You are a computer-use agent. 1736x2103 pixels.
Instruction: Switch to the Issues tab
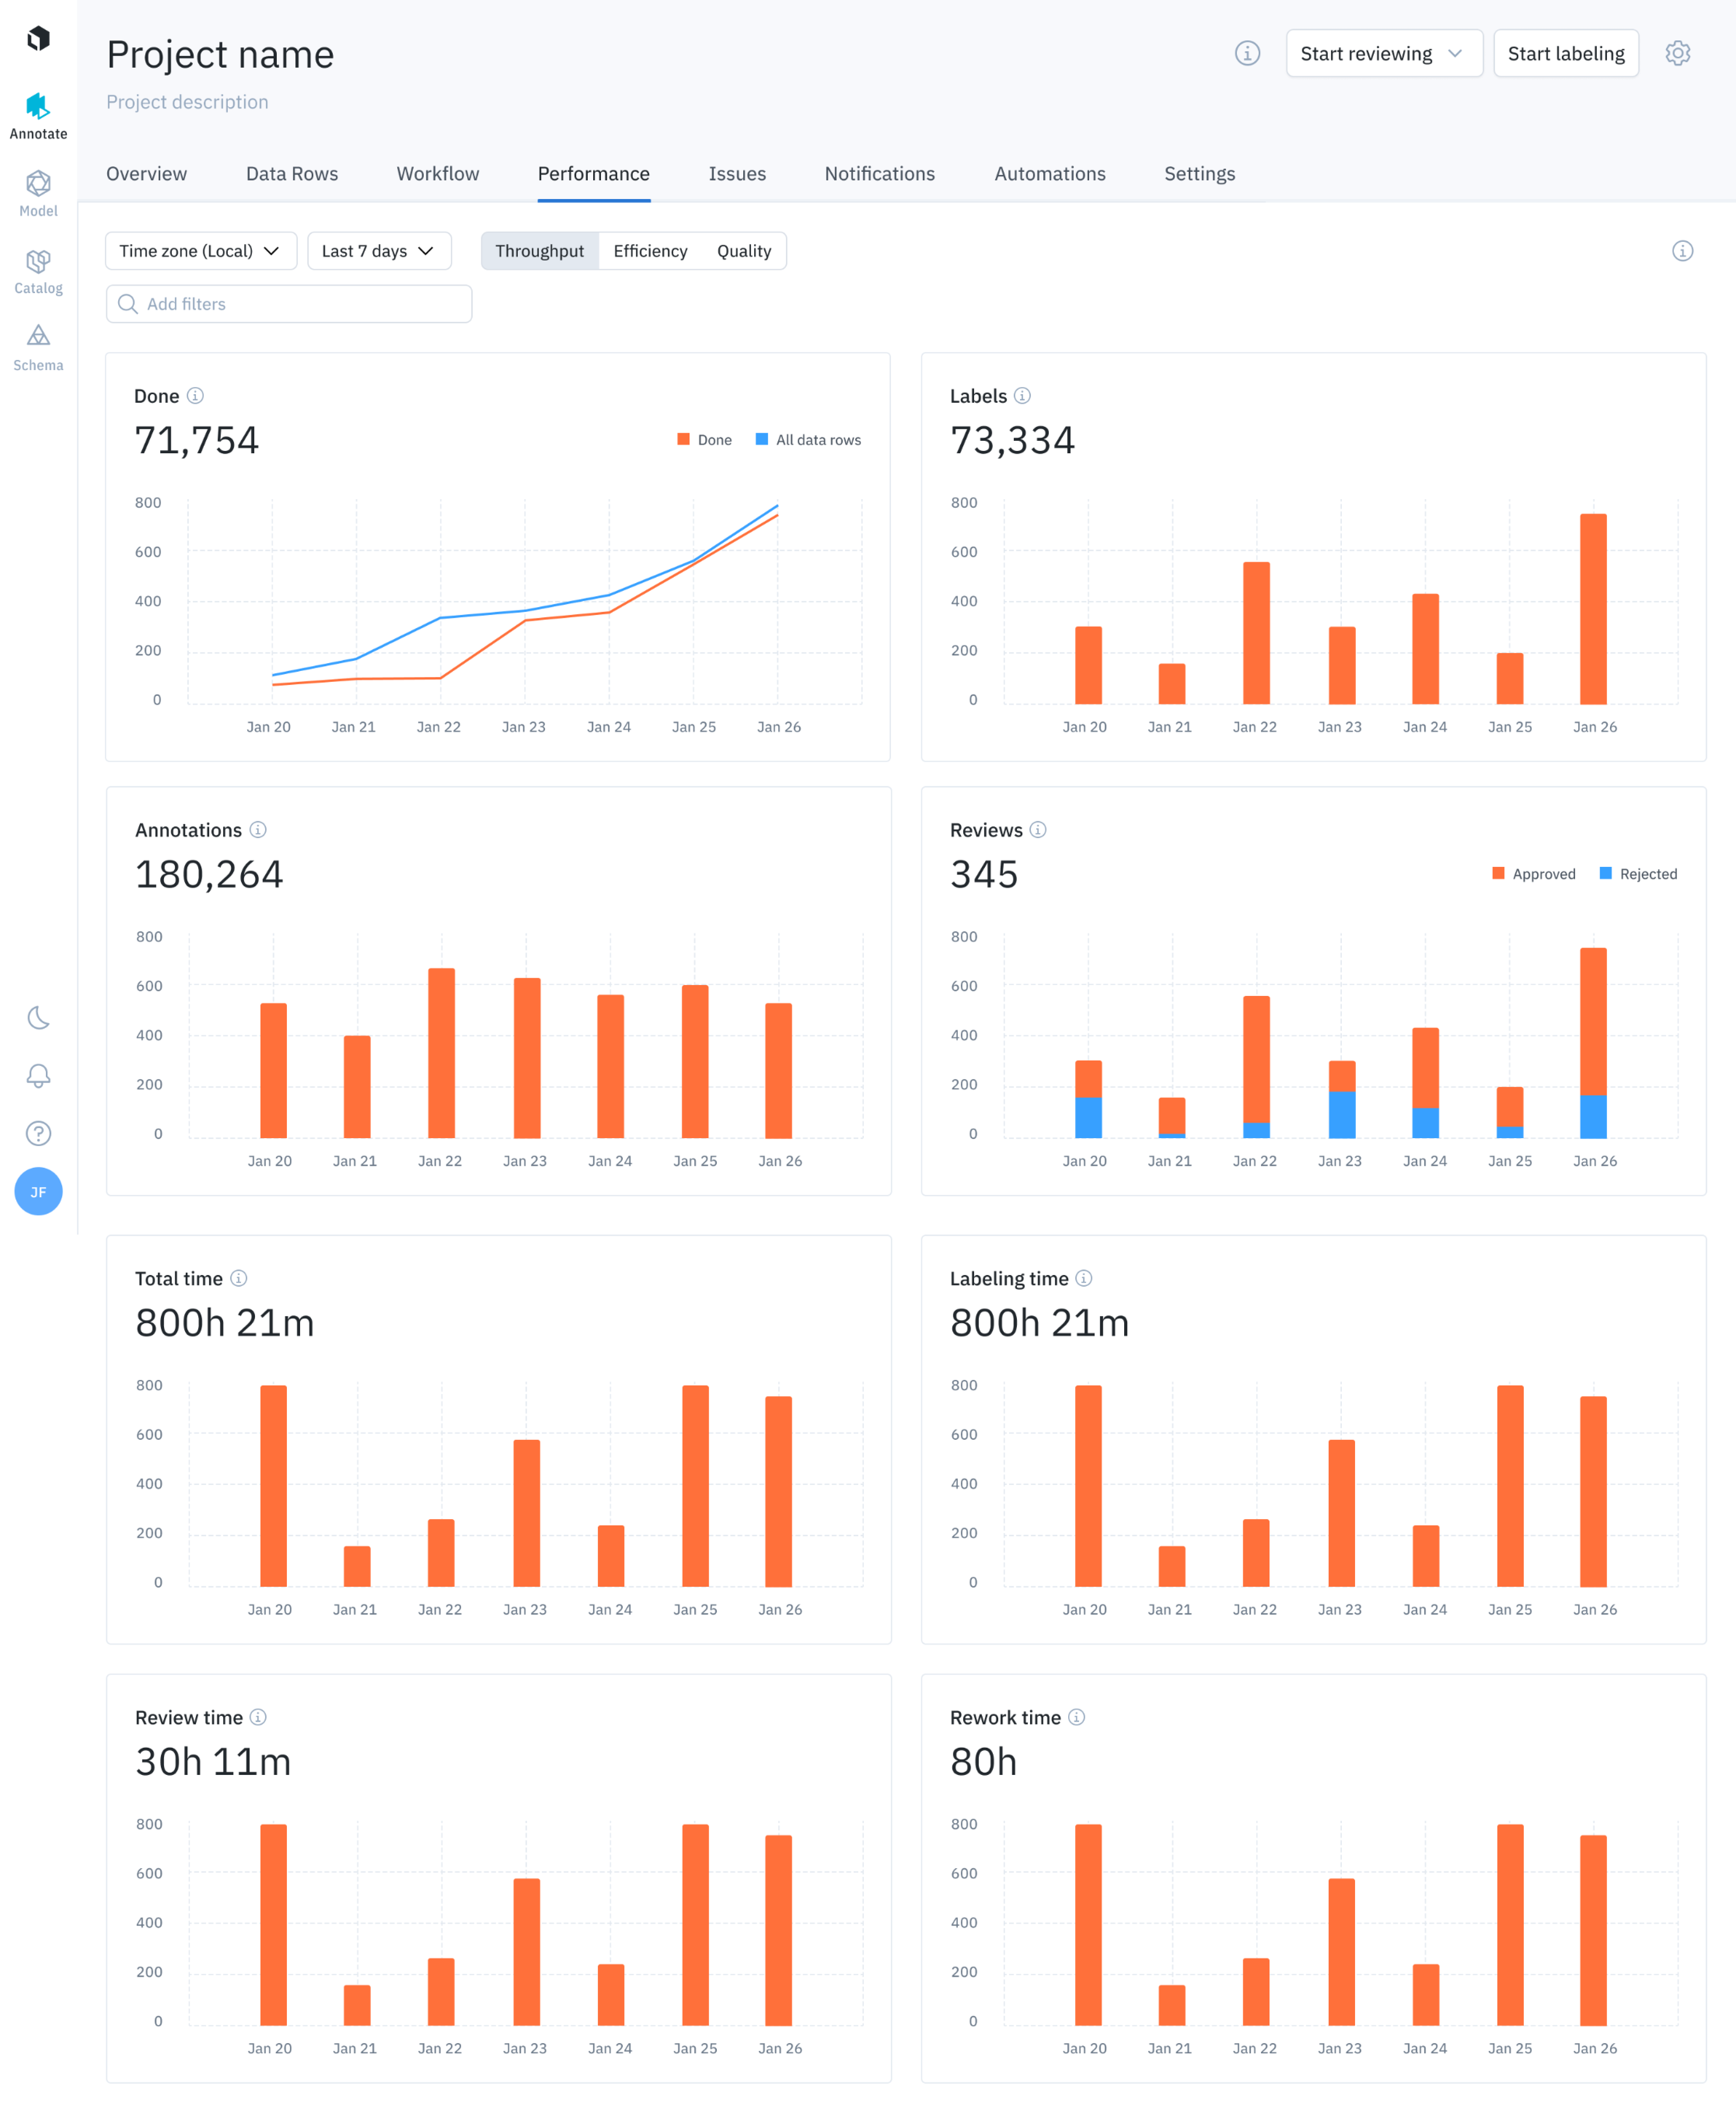click(737, 174)
